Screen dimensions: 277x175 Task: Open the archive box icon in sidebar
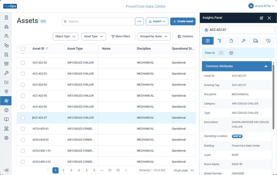(6, 64)
